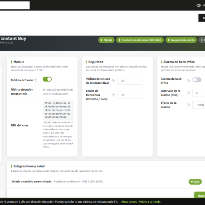
Task: Click the Integraciones y salud heading
Action: tap(29, 166)
